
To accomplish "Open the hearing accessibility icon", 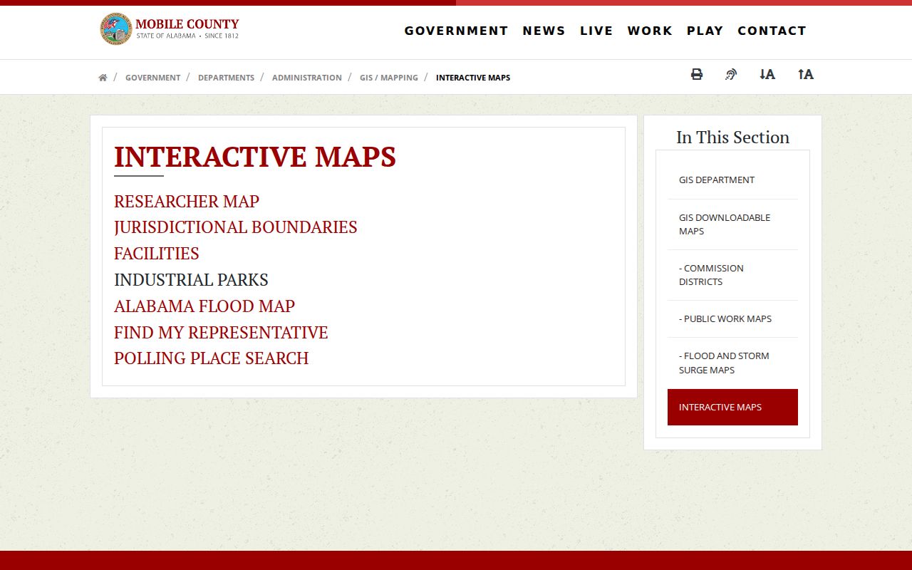I will (731, 74).
